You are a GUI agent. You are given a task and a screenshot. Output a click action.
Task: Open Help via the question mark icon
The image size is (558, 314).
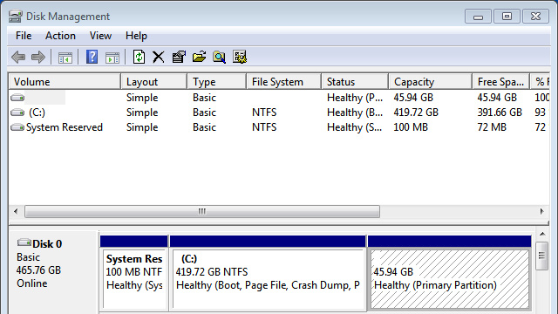tap(92, 57)
